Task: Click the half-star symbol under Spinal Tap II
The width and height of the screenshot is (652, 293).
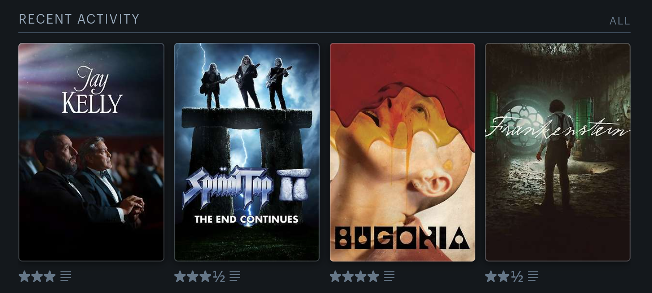Action: pyautogui.click(x=219, y=276)
